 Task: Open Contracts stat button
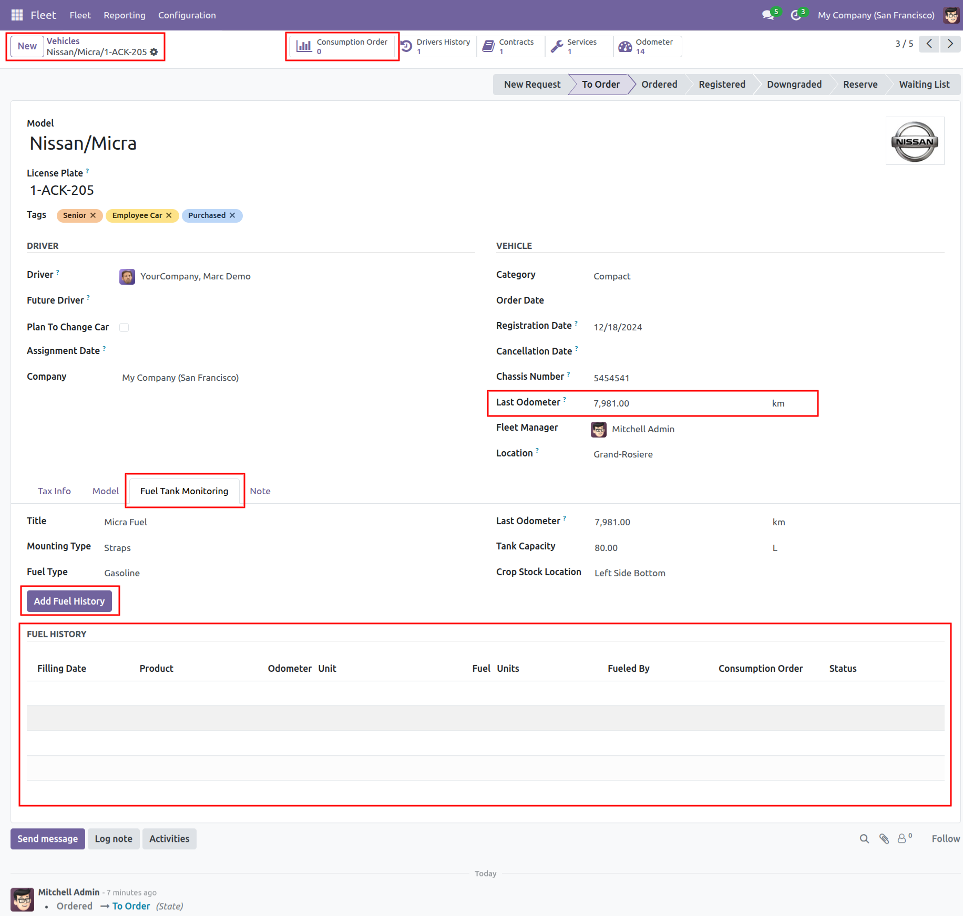tap(511, 46)
